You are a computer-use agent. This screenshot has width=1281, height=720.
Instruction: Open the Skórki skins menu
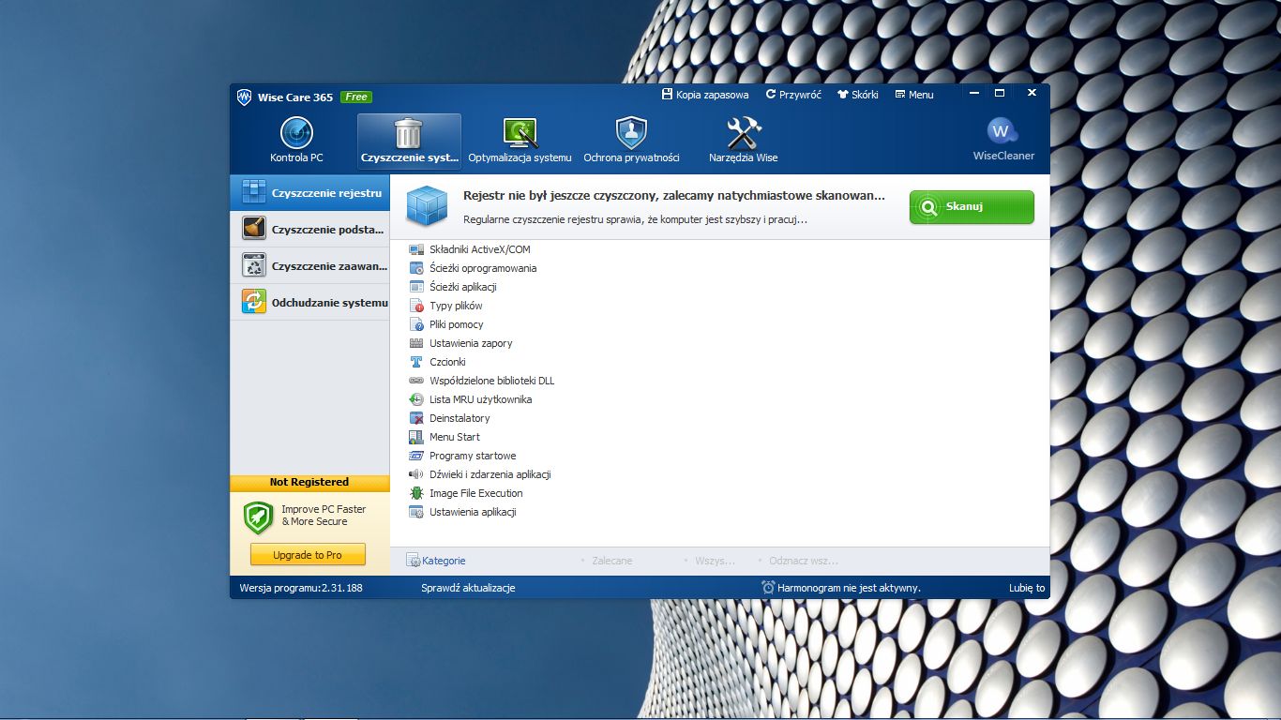pos(857,95)
